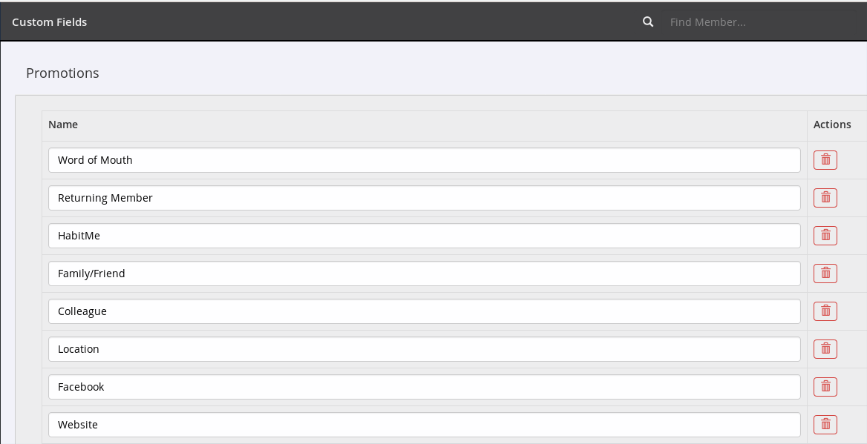Edit the Website name field
Viewport: 867px width, 444px height.
(424, 425)
